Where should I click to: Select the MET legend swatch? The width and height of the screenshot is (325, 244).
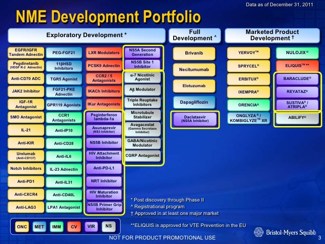click(x=39, y=227)
